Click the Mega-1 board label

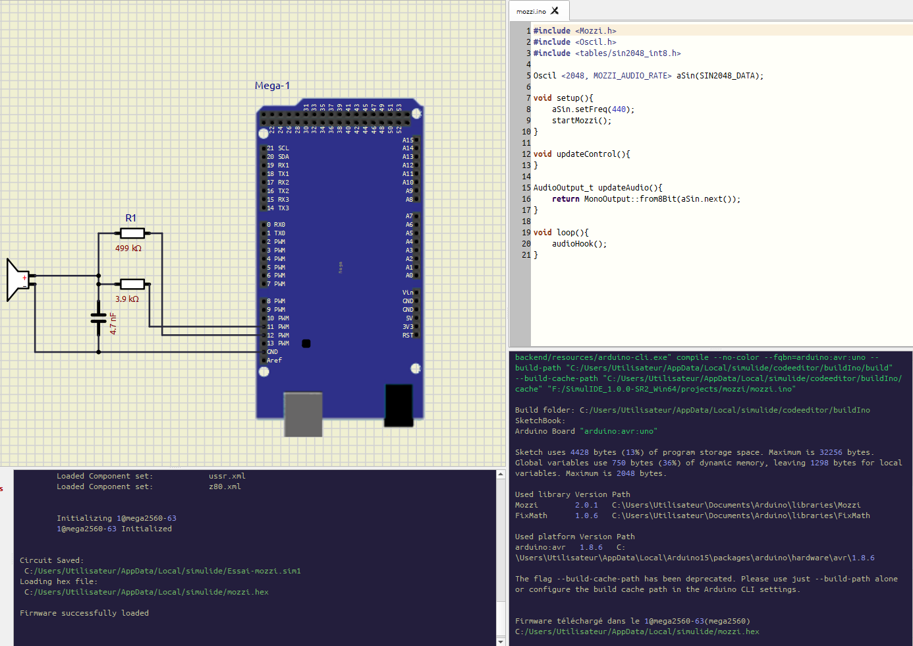pos(272,86)
